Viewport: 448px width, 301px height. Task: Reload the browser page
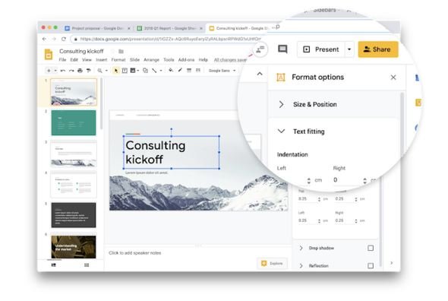point(64,39)
